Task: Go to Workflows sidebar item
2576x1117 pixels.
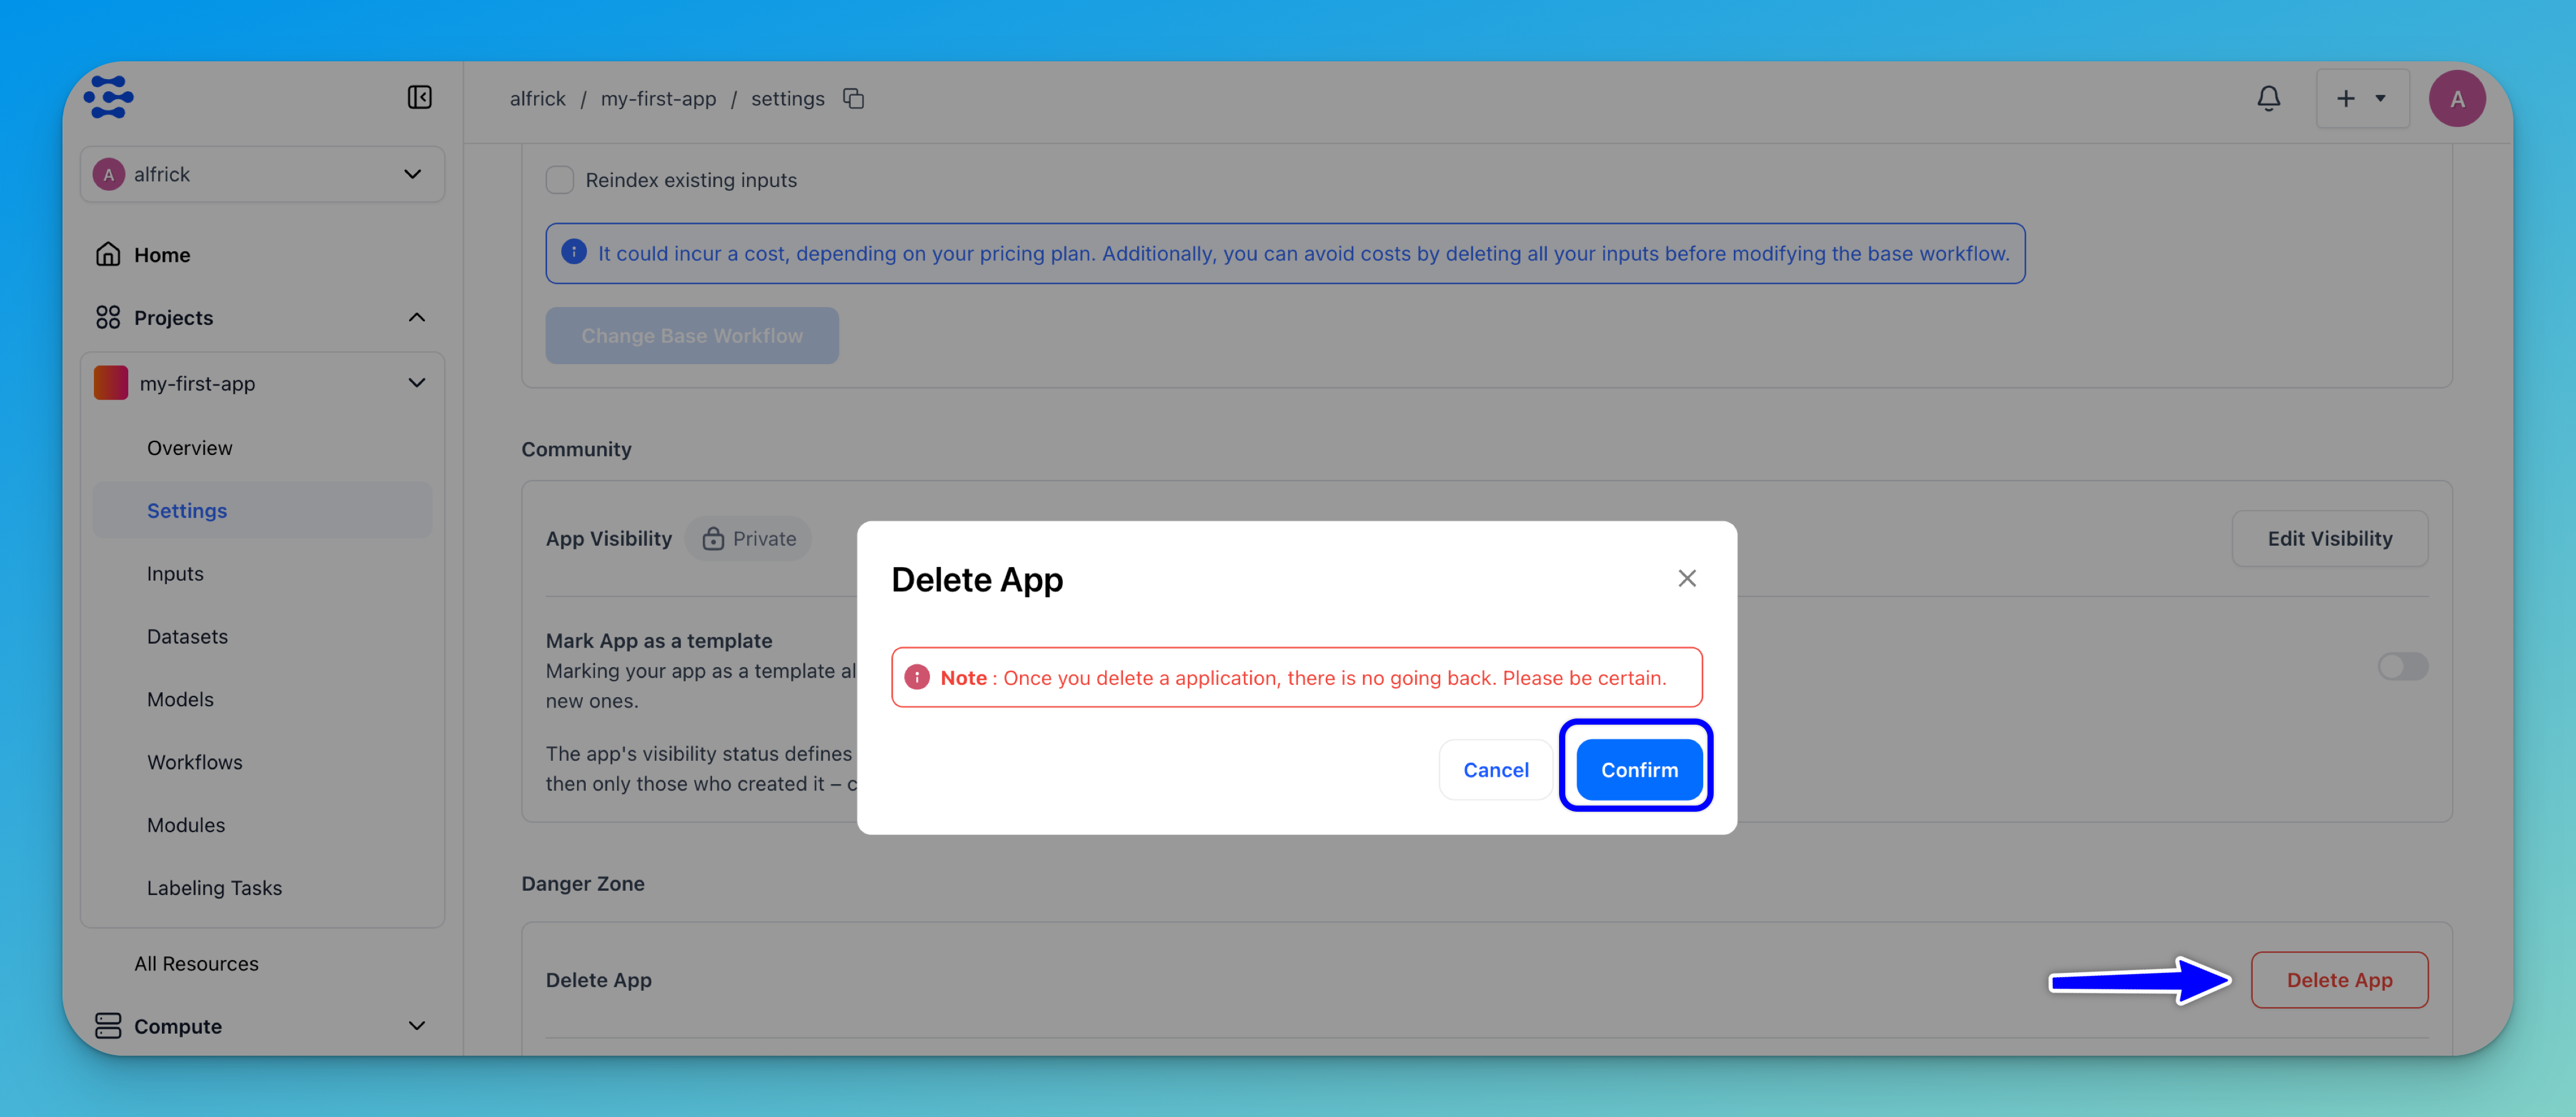Action: 194,762
